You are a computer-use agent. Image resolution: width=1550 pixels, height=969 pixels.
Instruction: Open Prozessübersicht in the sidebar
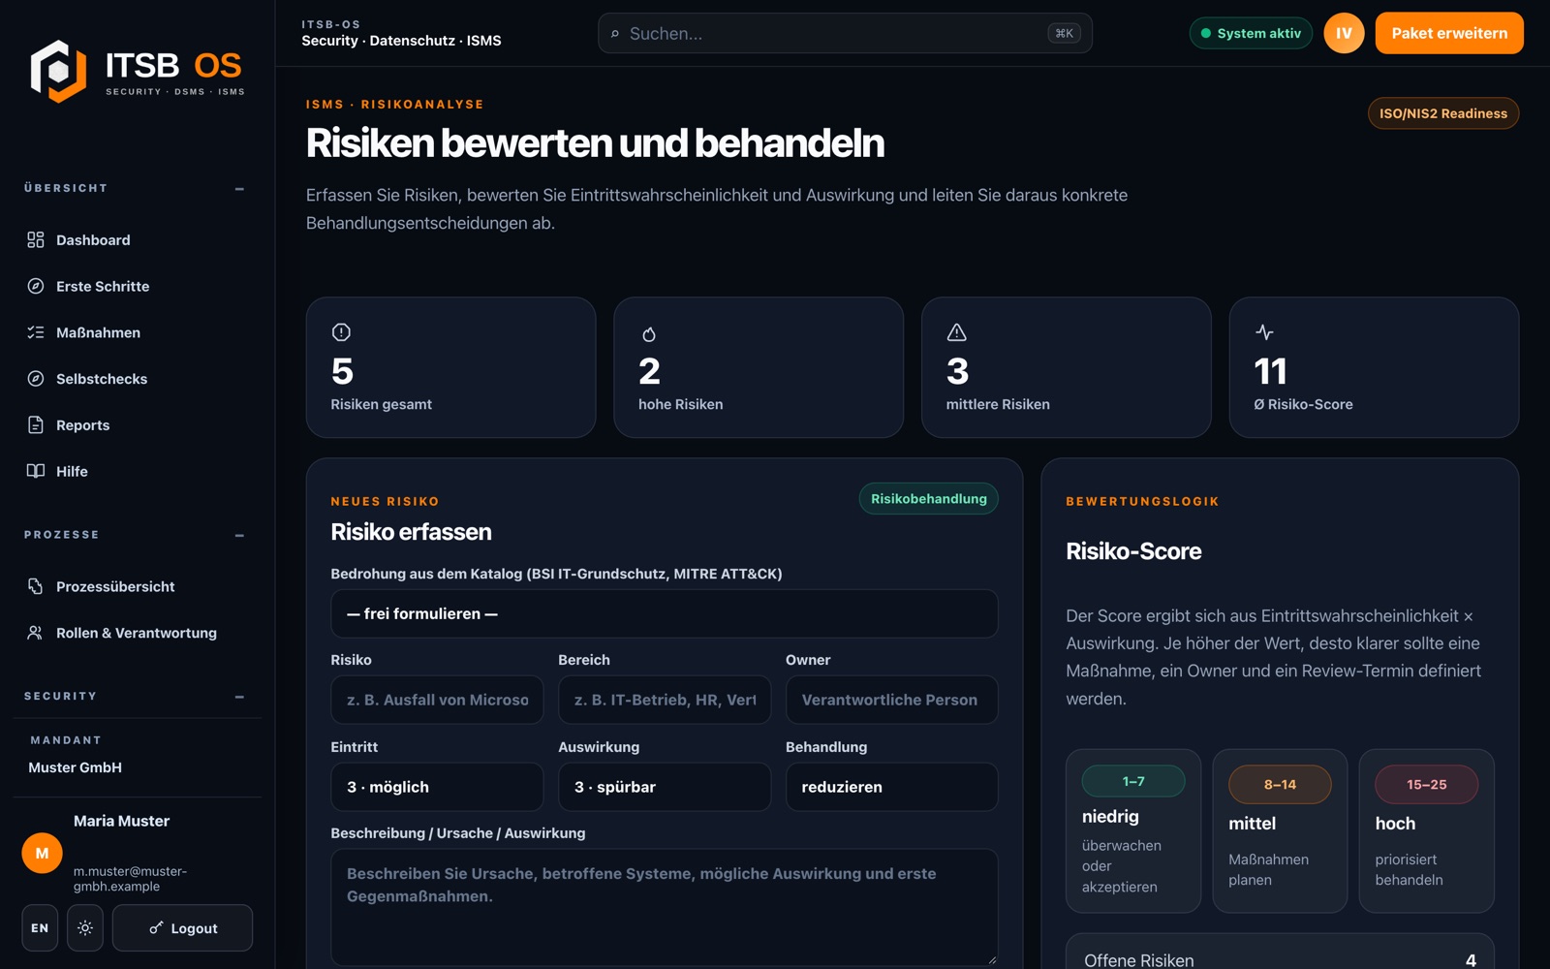click(137, 586)
